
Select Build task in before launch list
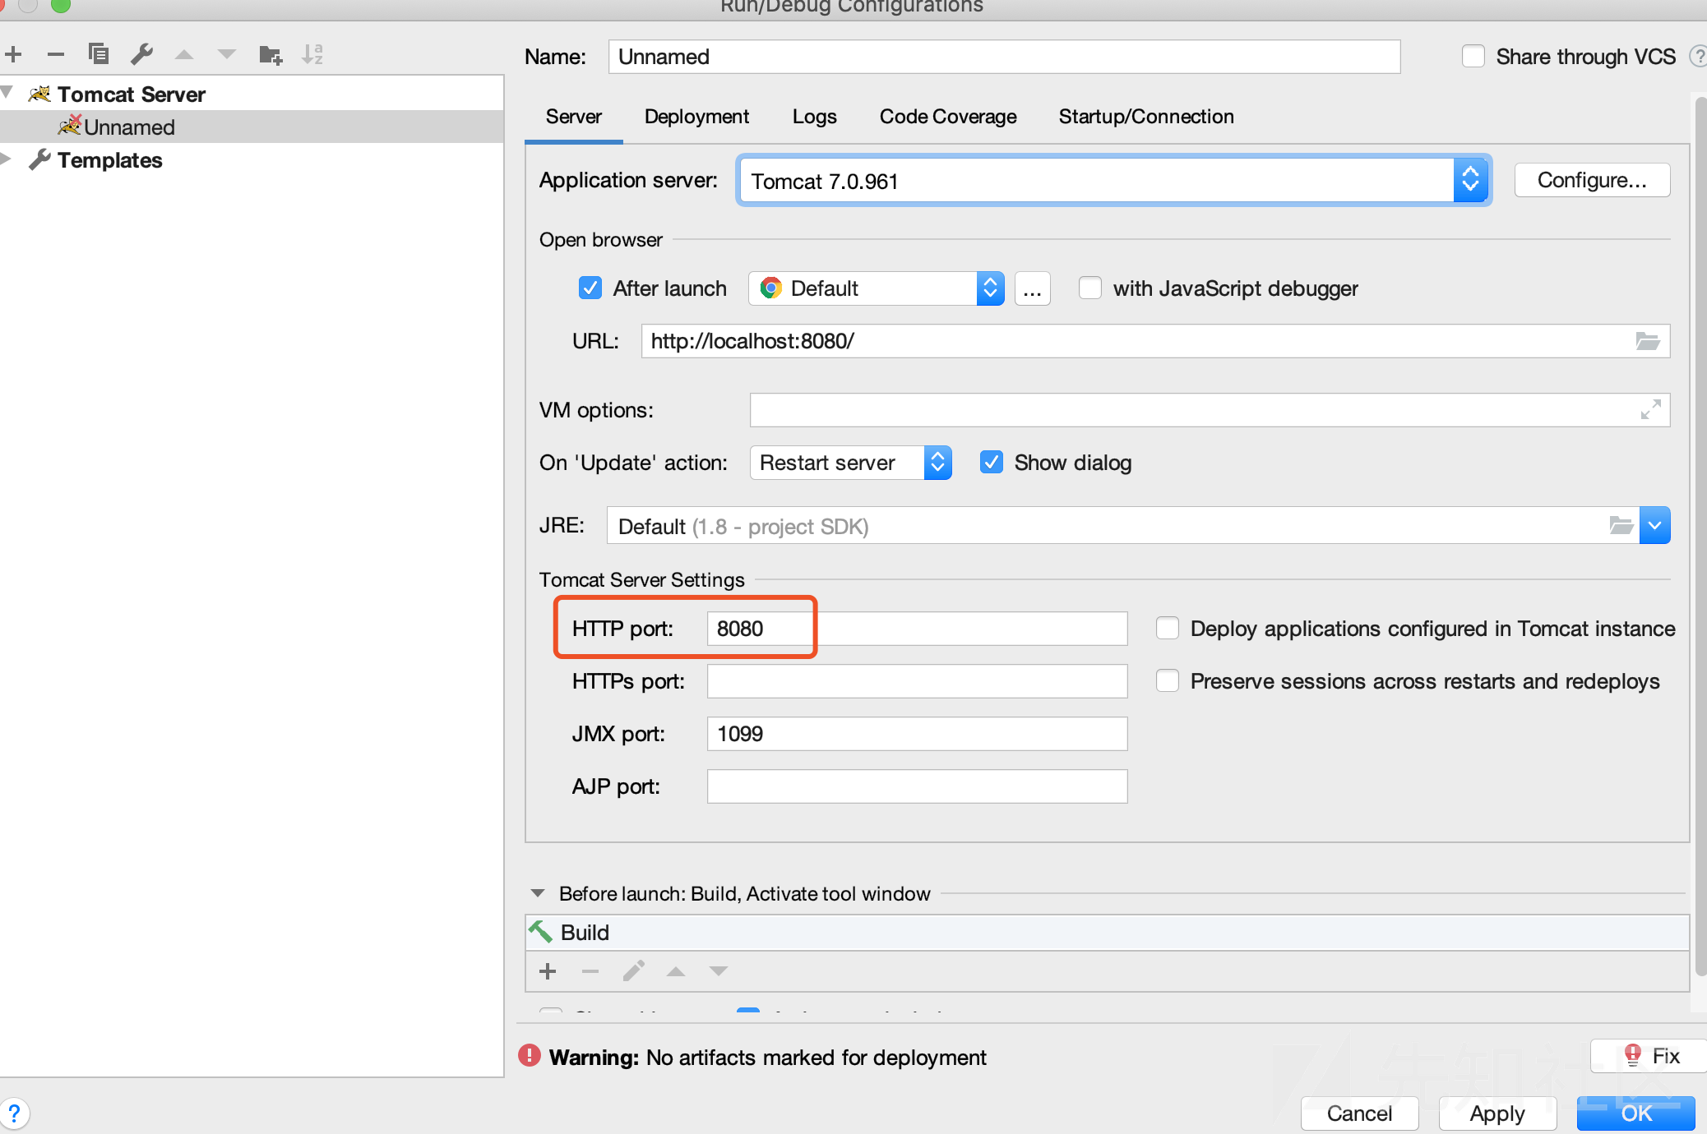coord(1107,933)
